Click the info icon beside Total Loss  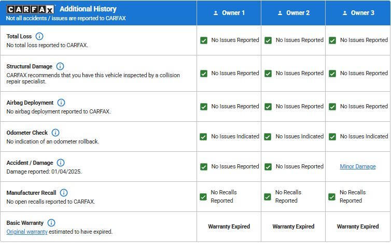(x=39, y=36)
